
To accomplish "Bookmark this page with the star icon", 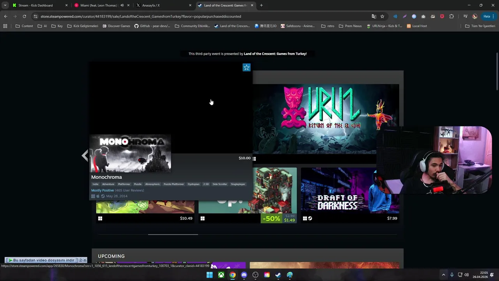I will (x=382, y=16).
